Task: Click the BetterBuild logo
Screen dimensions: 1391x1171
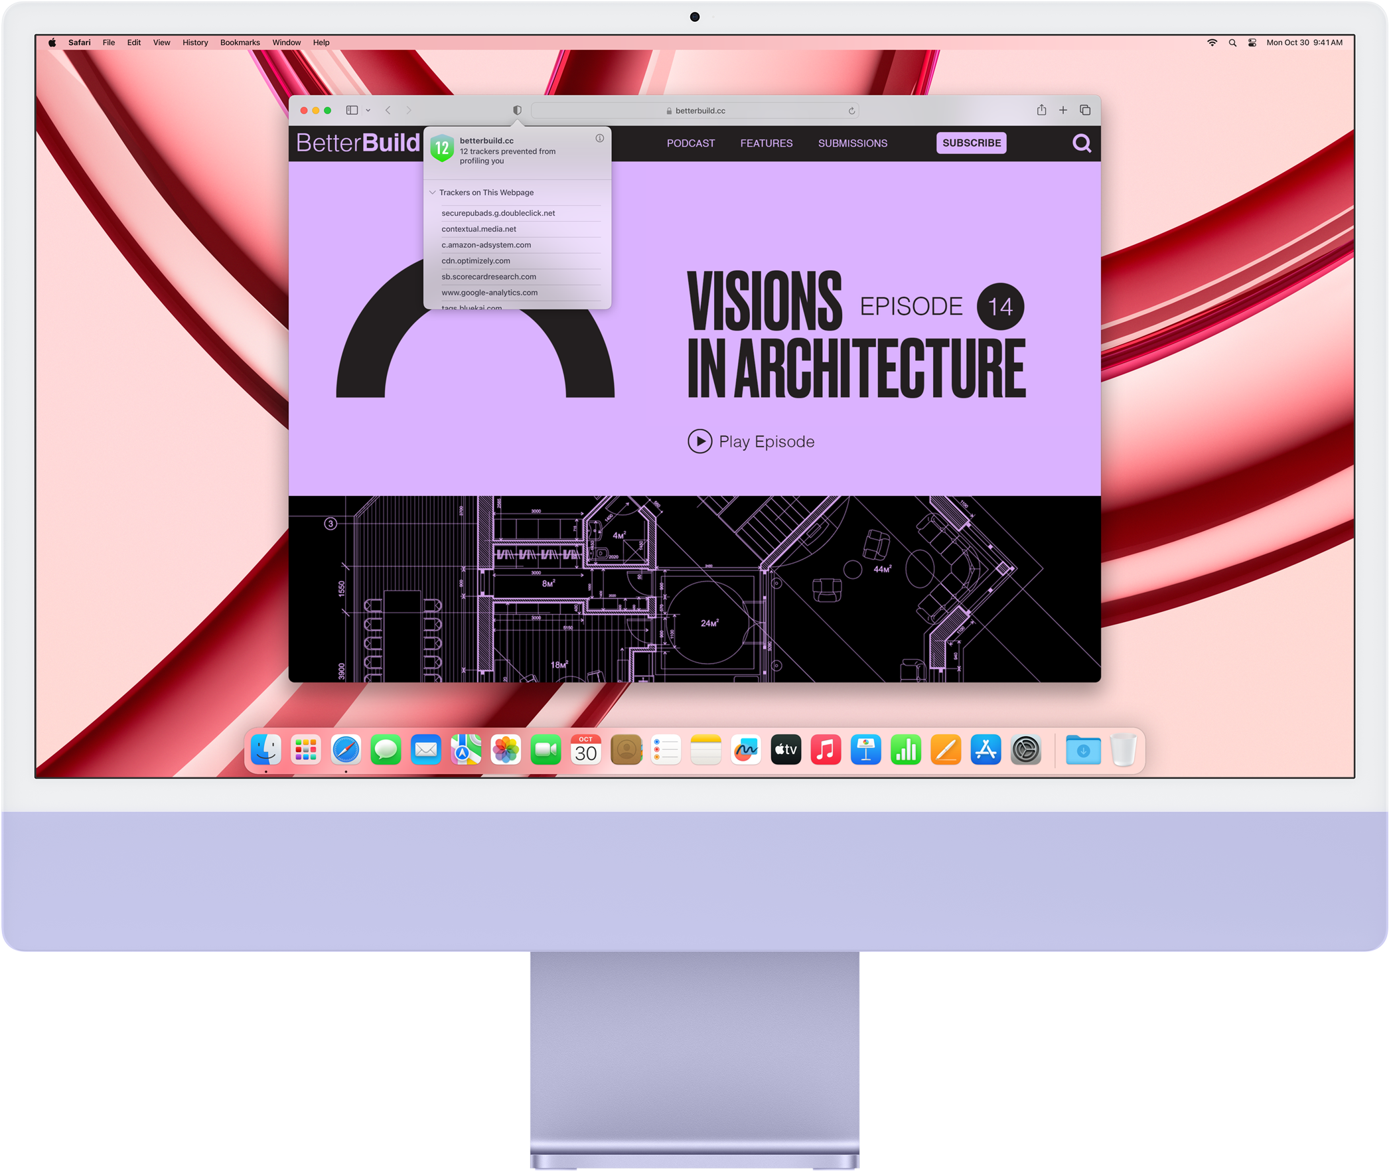Action: pos(358,143)
